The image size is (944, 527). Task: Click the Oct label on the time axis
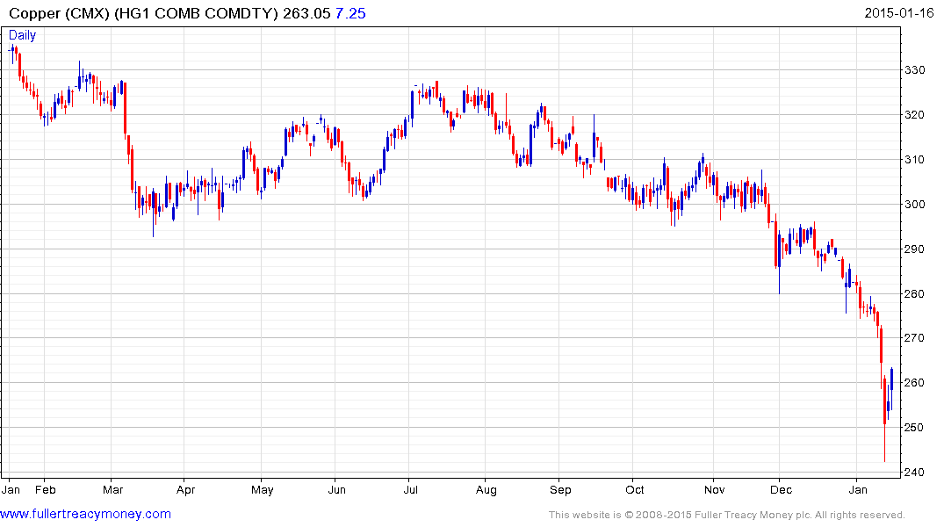point(635,489)
